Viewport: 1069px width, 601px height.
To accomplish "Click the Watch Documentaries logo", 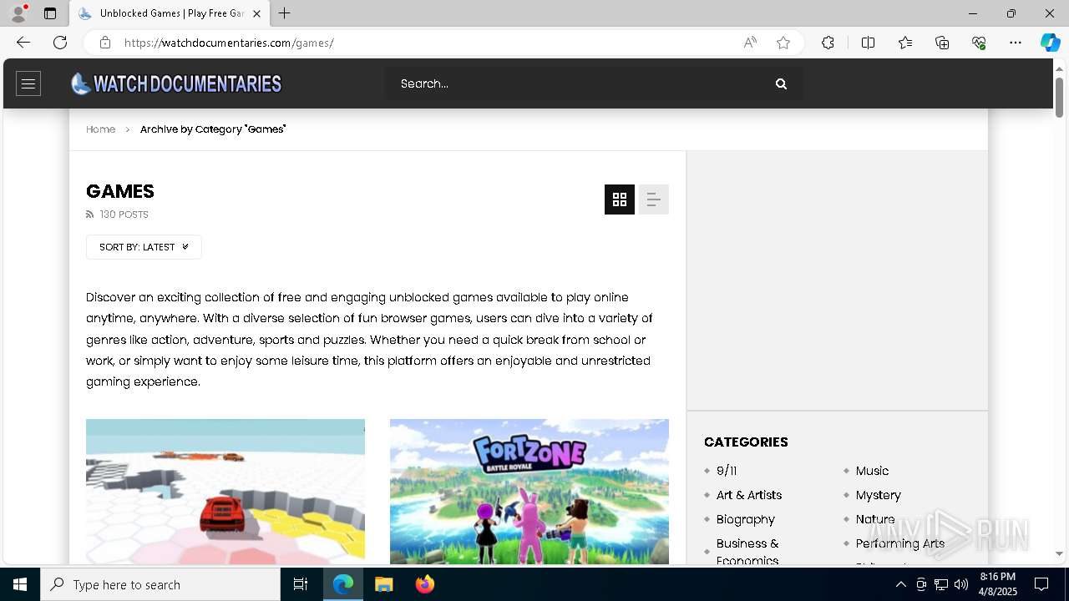I will pyautogui.click(x=176, y=83).
